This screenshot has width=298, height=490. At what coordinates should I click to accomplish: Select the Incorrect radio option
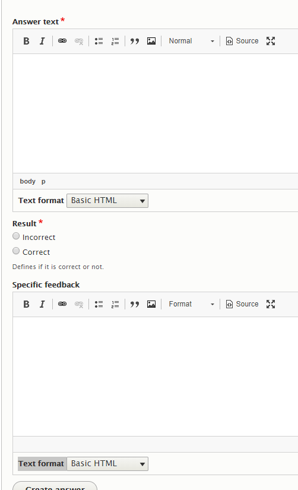click(16, 236)
